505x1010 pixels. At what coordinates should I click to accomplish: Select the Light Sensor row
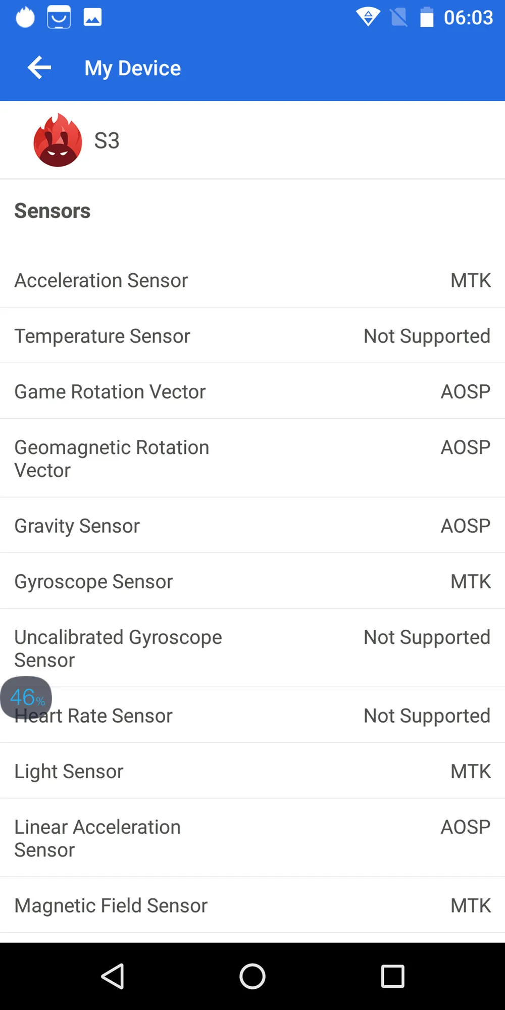252,771
